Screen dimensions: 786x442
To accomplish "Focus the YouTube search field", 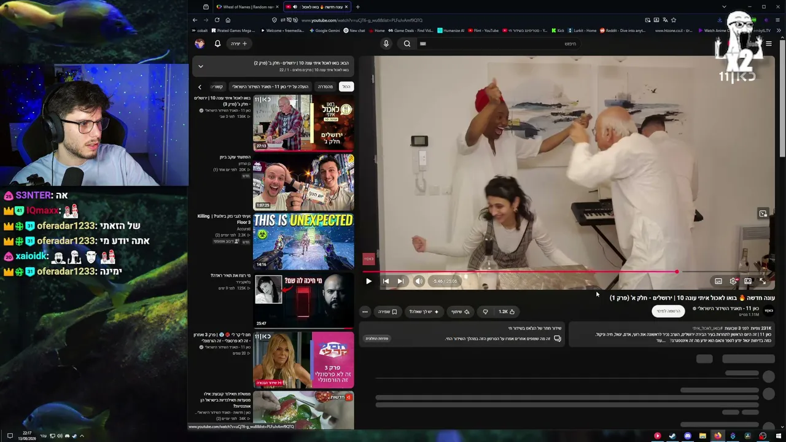I will (499, 44).
